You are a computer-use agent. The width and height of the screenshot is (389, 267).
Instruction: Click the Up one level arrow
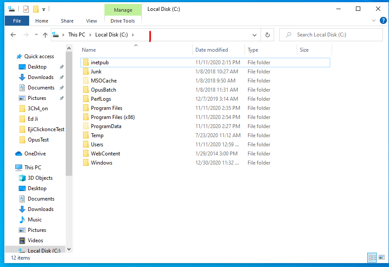pyautogui.click(x=45, y=35)
